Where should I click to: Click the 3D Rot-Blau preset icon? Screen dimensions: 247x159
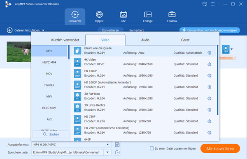[x=77, y=96]
